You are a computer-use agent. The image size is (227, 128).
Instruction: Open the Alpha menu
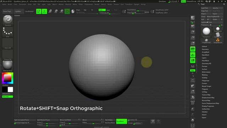click(x=4, y=4)
